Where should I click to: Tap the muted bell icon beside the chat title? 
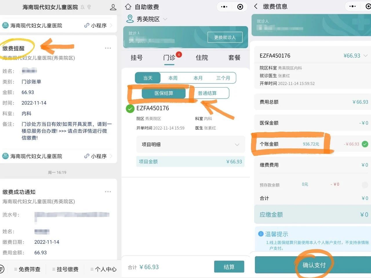click(x=83, y=7)
